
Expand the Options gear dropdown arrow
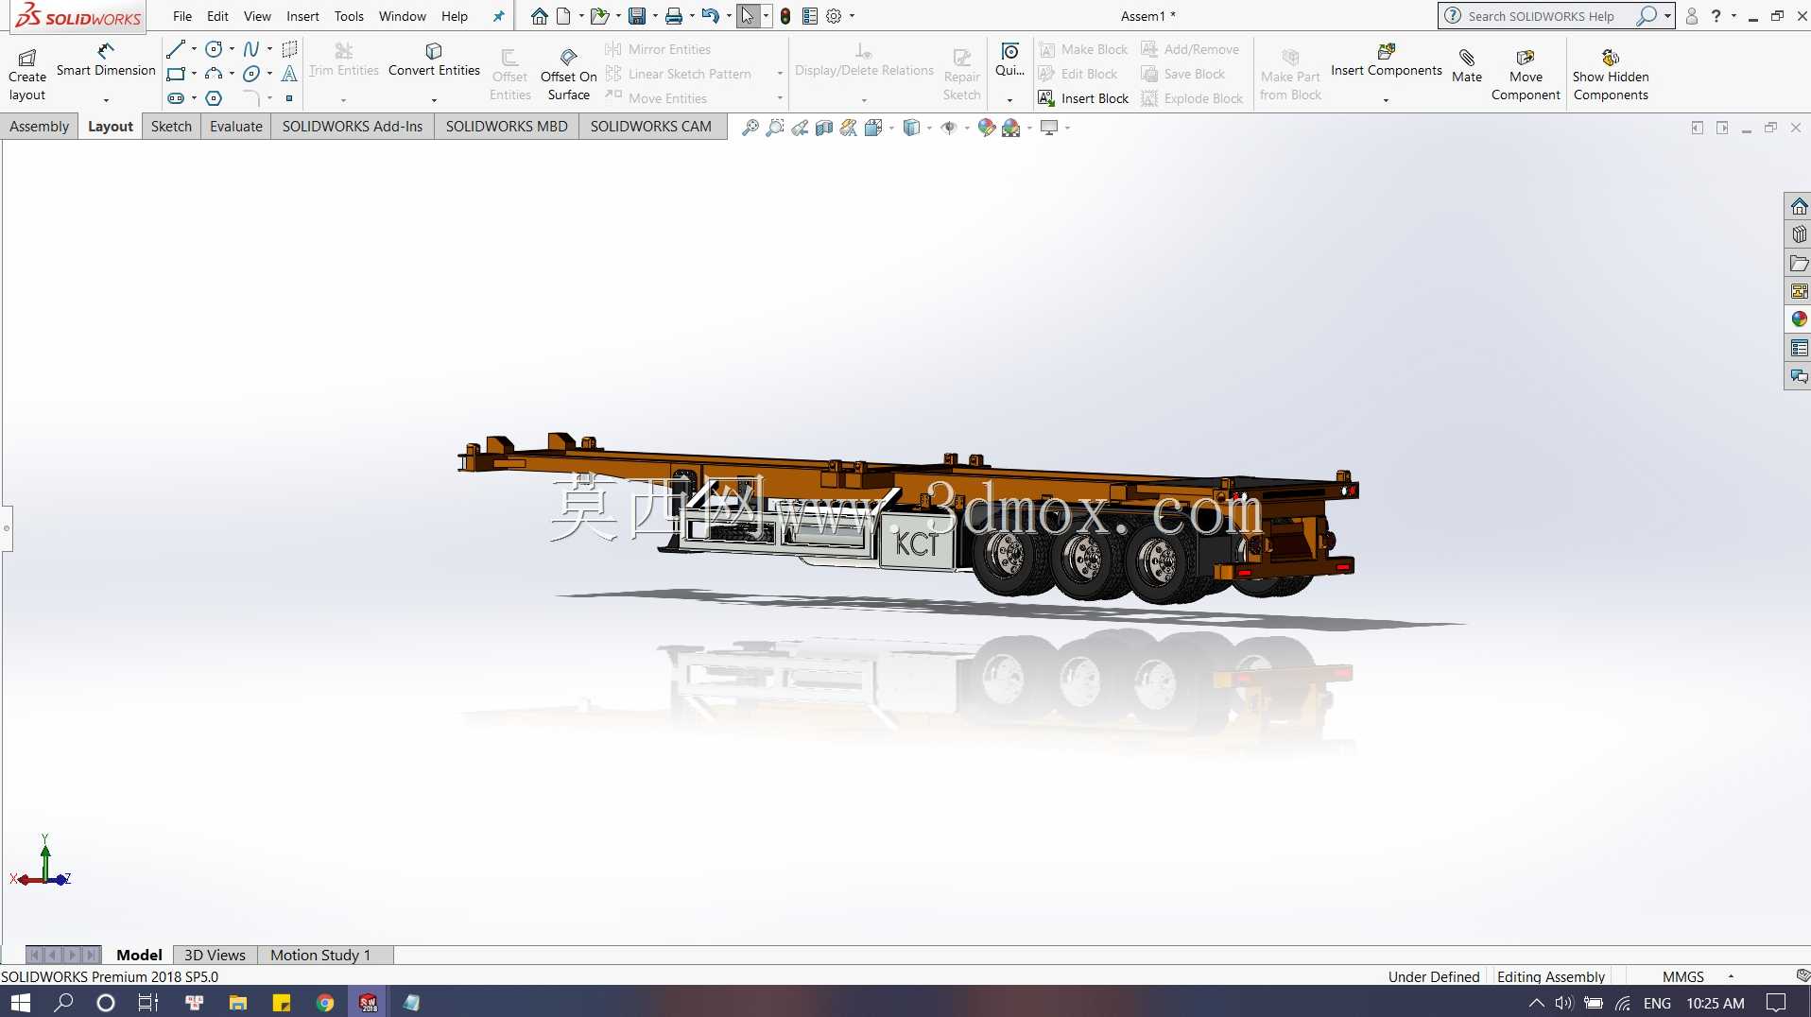click(852, 16)
